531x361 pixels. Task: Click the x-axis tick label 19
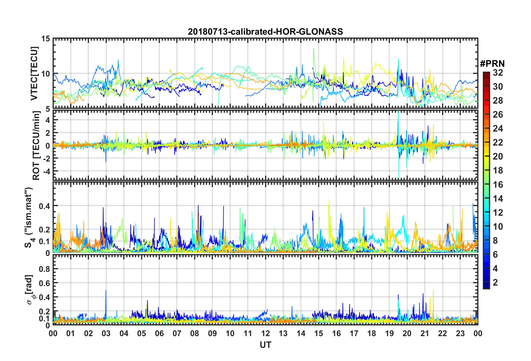pyautogui.click(x=389, y=334)
